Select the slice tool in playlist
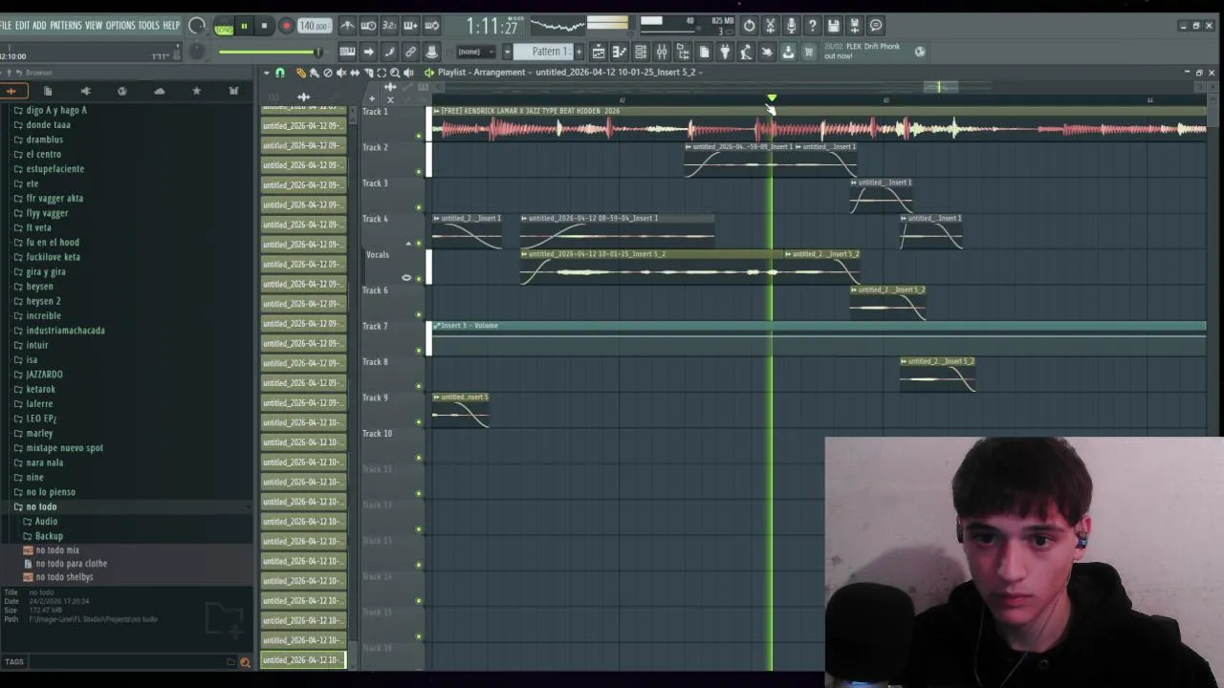 [368, 73]
